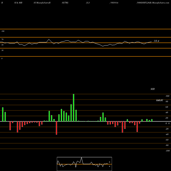Click the MR histogram axis label 60
This screenshot has width=171, height=171.
click(x=167, y=107)
